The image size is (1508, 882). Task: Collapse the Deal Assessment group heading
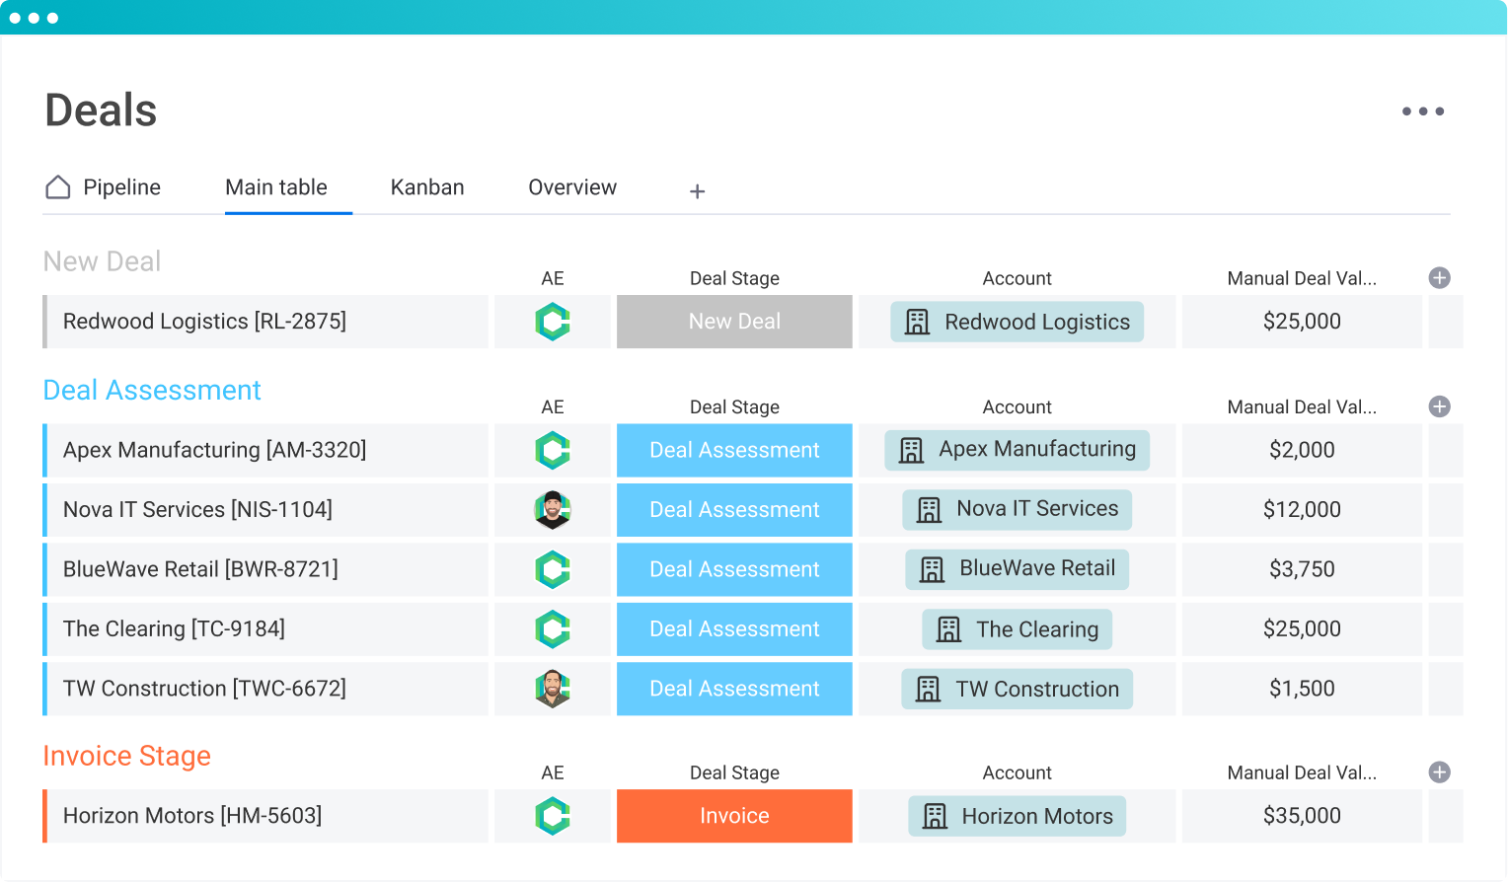click(x=152, y=391)
